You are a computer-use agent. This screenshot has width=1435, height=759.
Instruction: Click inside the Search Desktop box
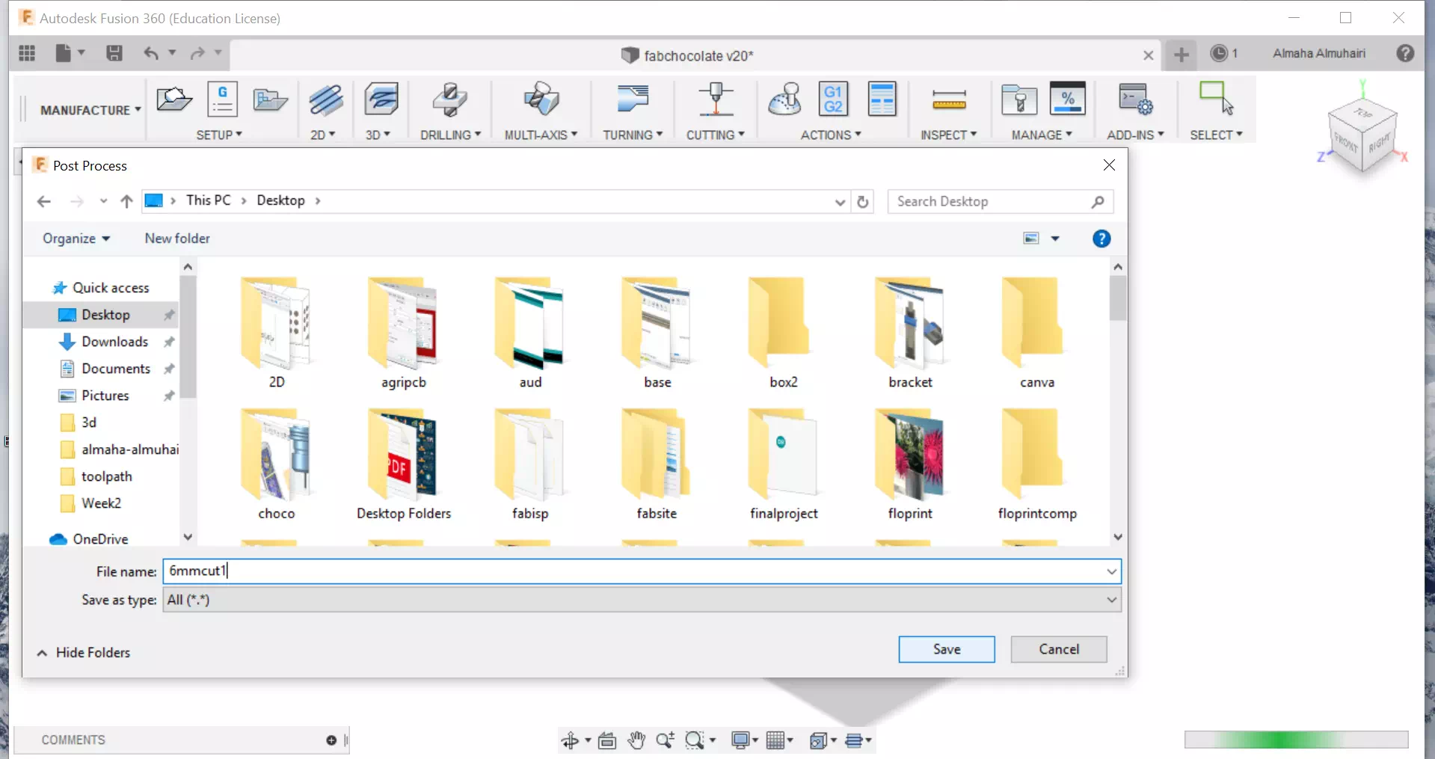(x=987, y=201)
